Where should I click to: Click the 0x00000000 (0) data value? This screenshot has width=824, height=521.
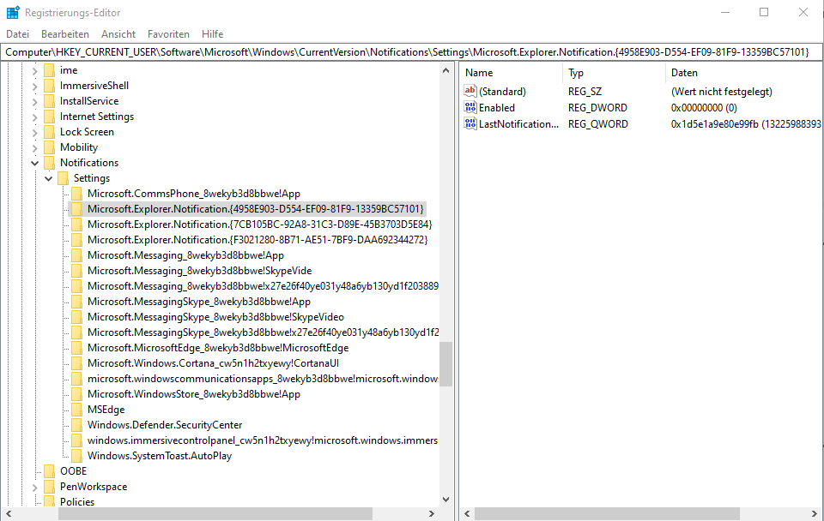point(704,108)
